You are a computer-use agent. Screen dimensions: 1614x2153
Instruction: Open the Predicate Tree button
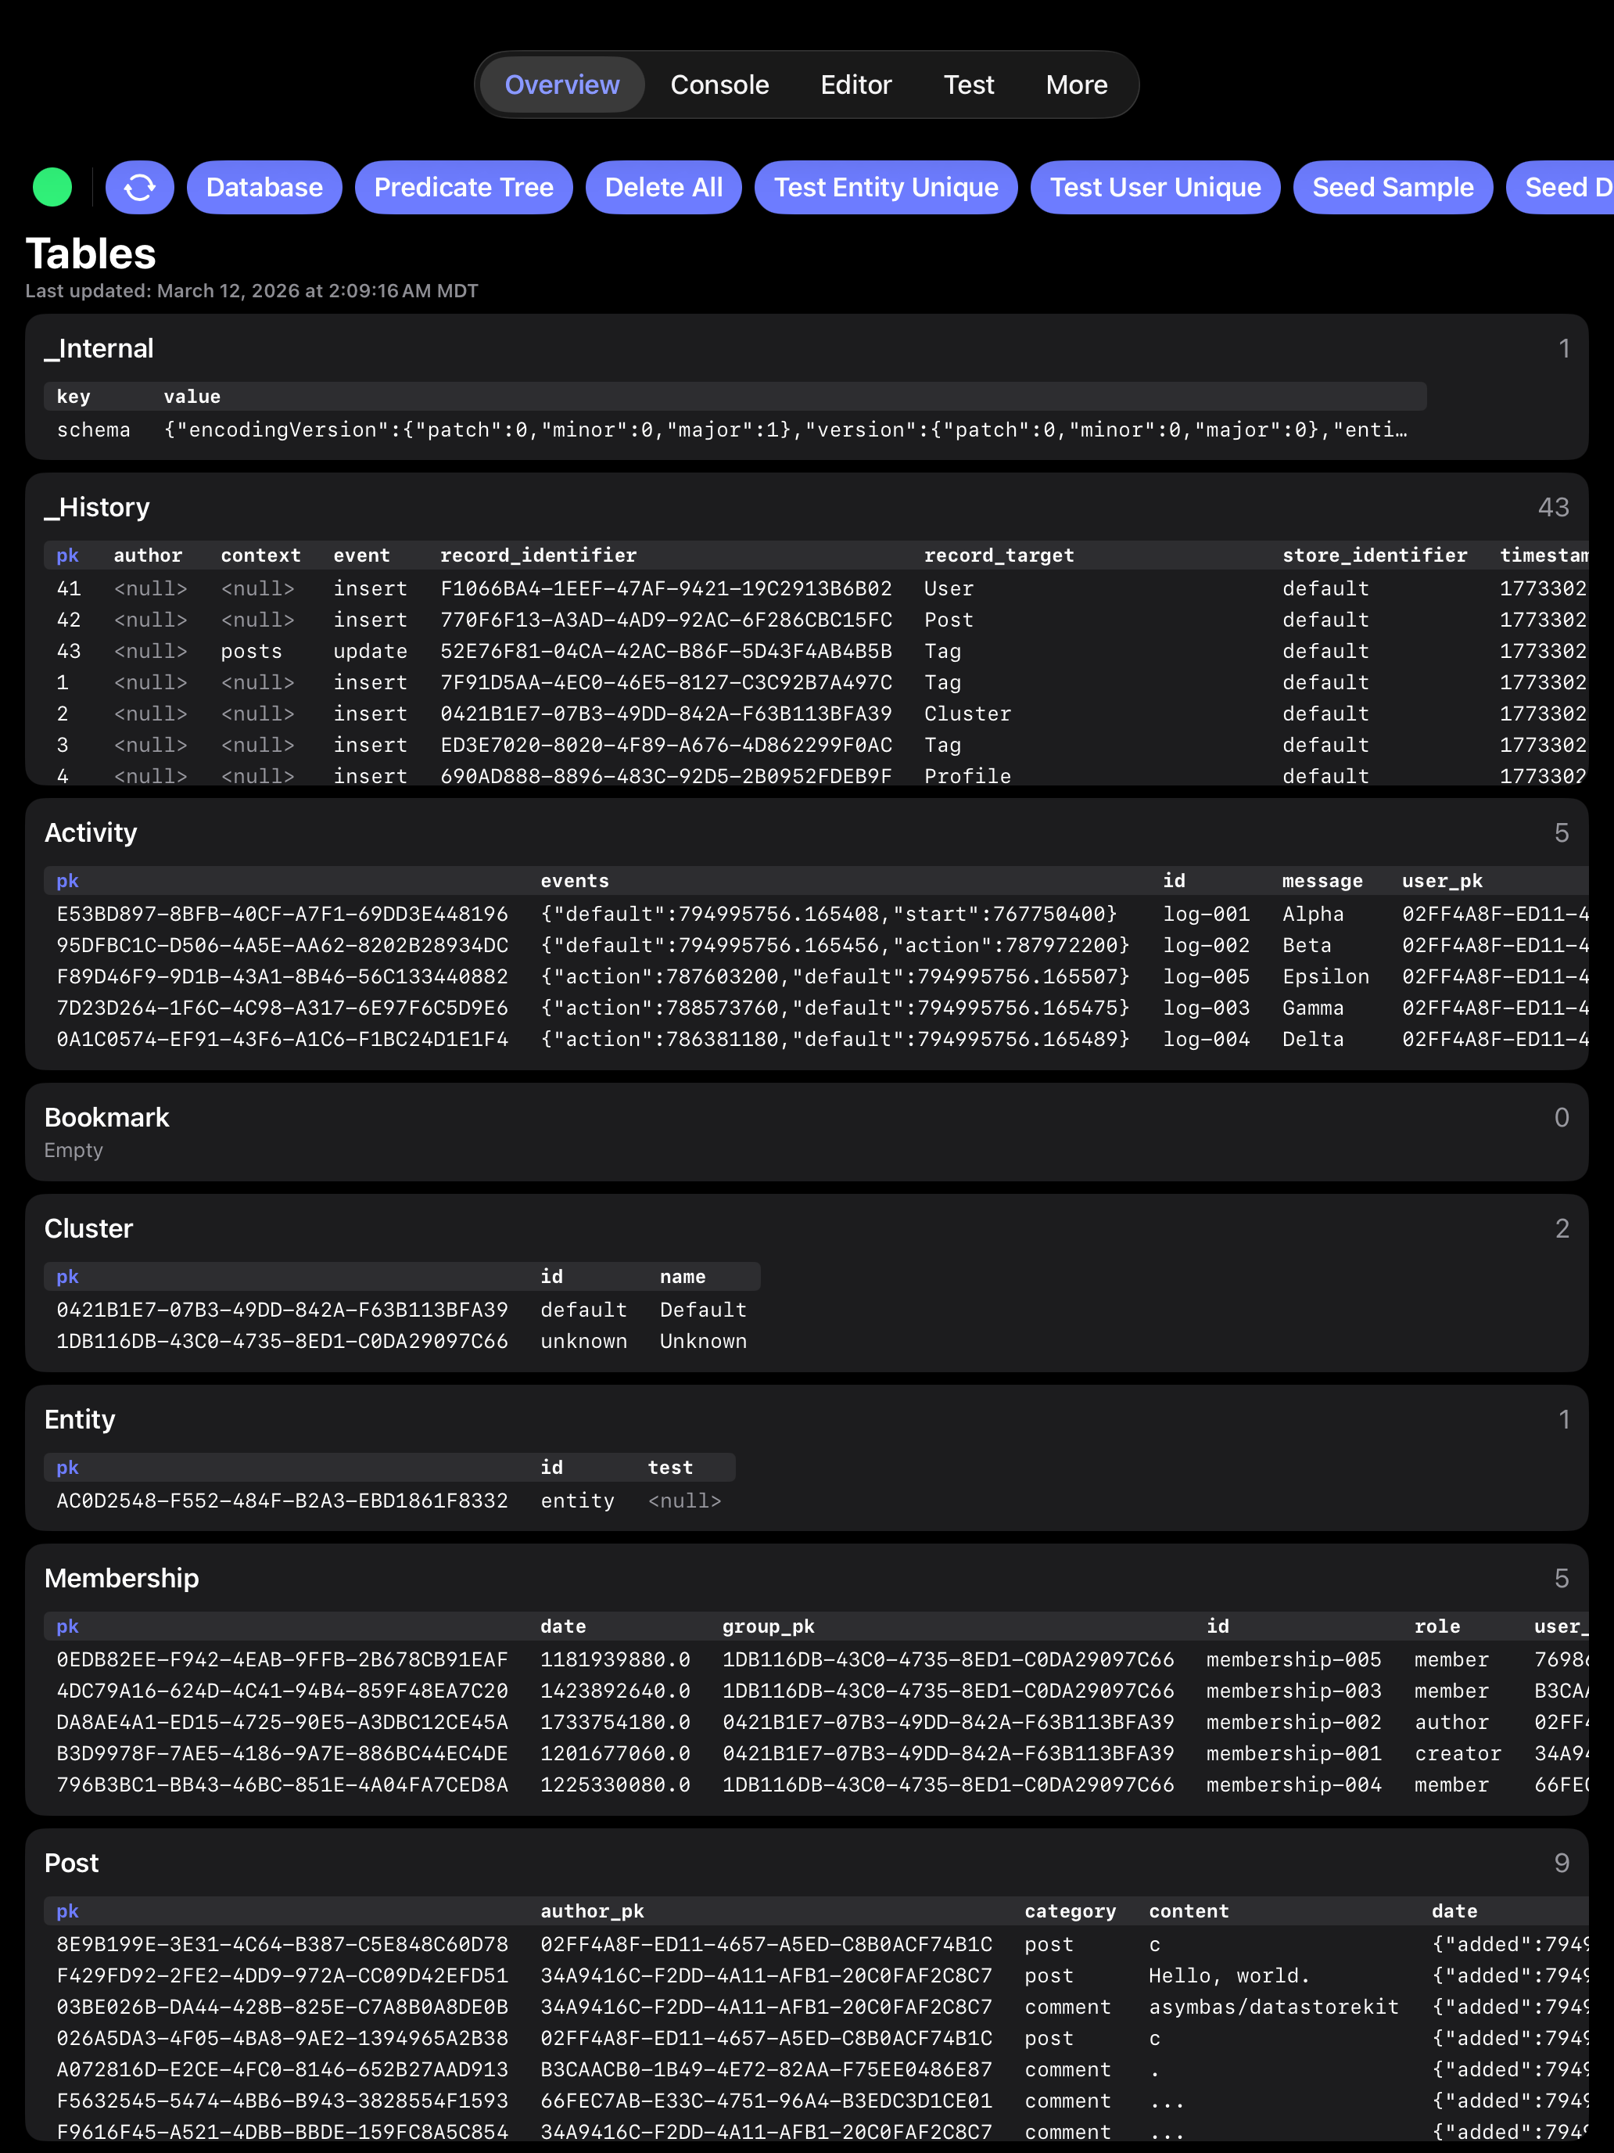click(x=464, y=187)
